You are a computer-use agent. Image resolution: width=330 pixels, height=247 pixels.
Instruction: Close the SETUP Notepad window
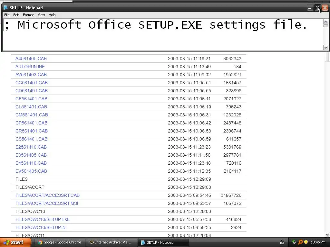click(x=325, y=8)
